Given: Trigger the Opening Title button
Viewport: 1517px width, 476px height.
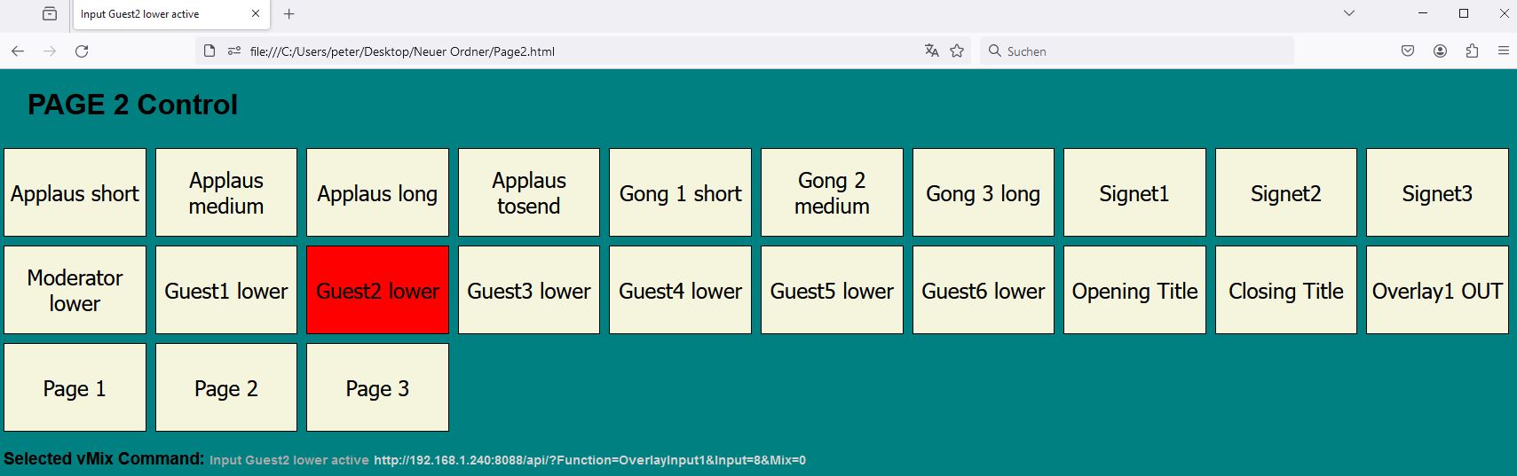Looking at the screenshot, I should [x=1134, y=291].
